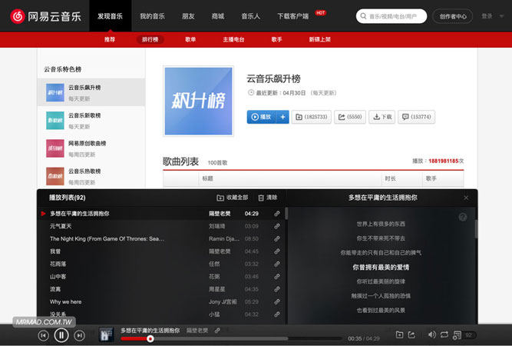Pause the current song in player bar

click(x=61, y=334)
